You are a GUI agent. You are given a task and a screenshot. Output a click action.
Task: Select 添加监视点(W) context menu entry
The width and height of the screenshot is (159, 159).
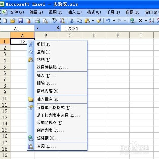pyautogui.click(x=57, y=123)
